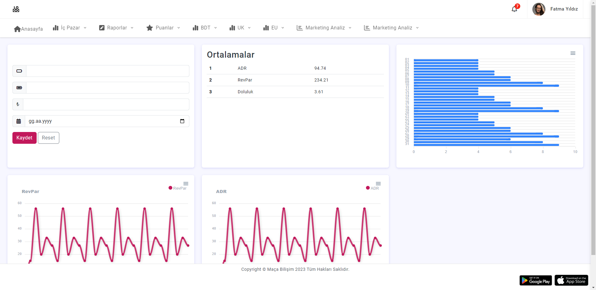The height and width of the screenshot is (290, 596).
Task: Open the ADR chart menu icon
Action: click(x=378, y=184)
